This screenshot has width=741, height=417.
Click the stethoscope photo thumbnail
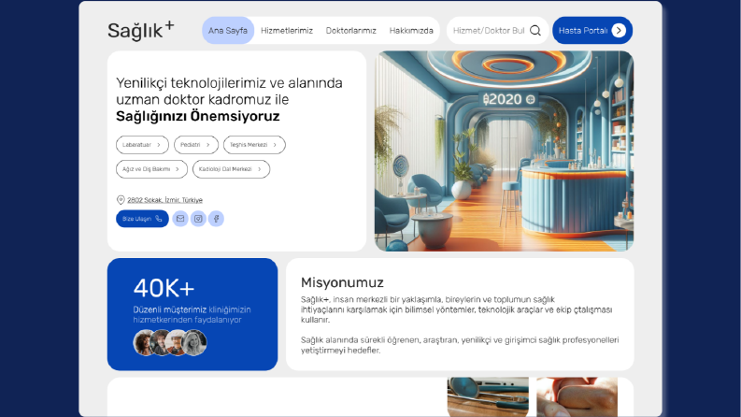(x=488, y=396)
